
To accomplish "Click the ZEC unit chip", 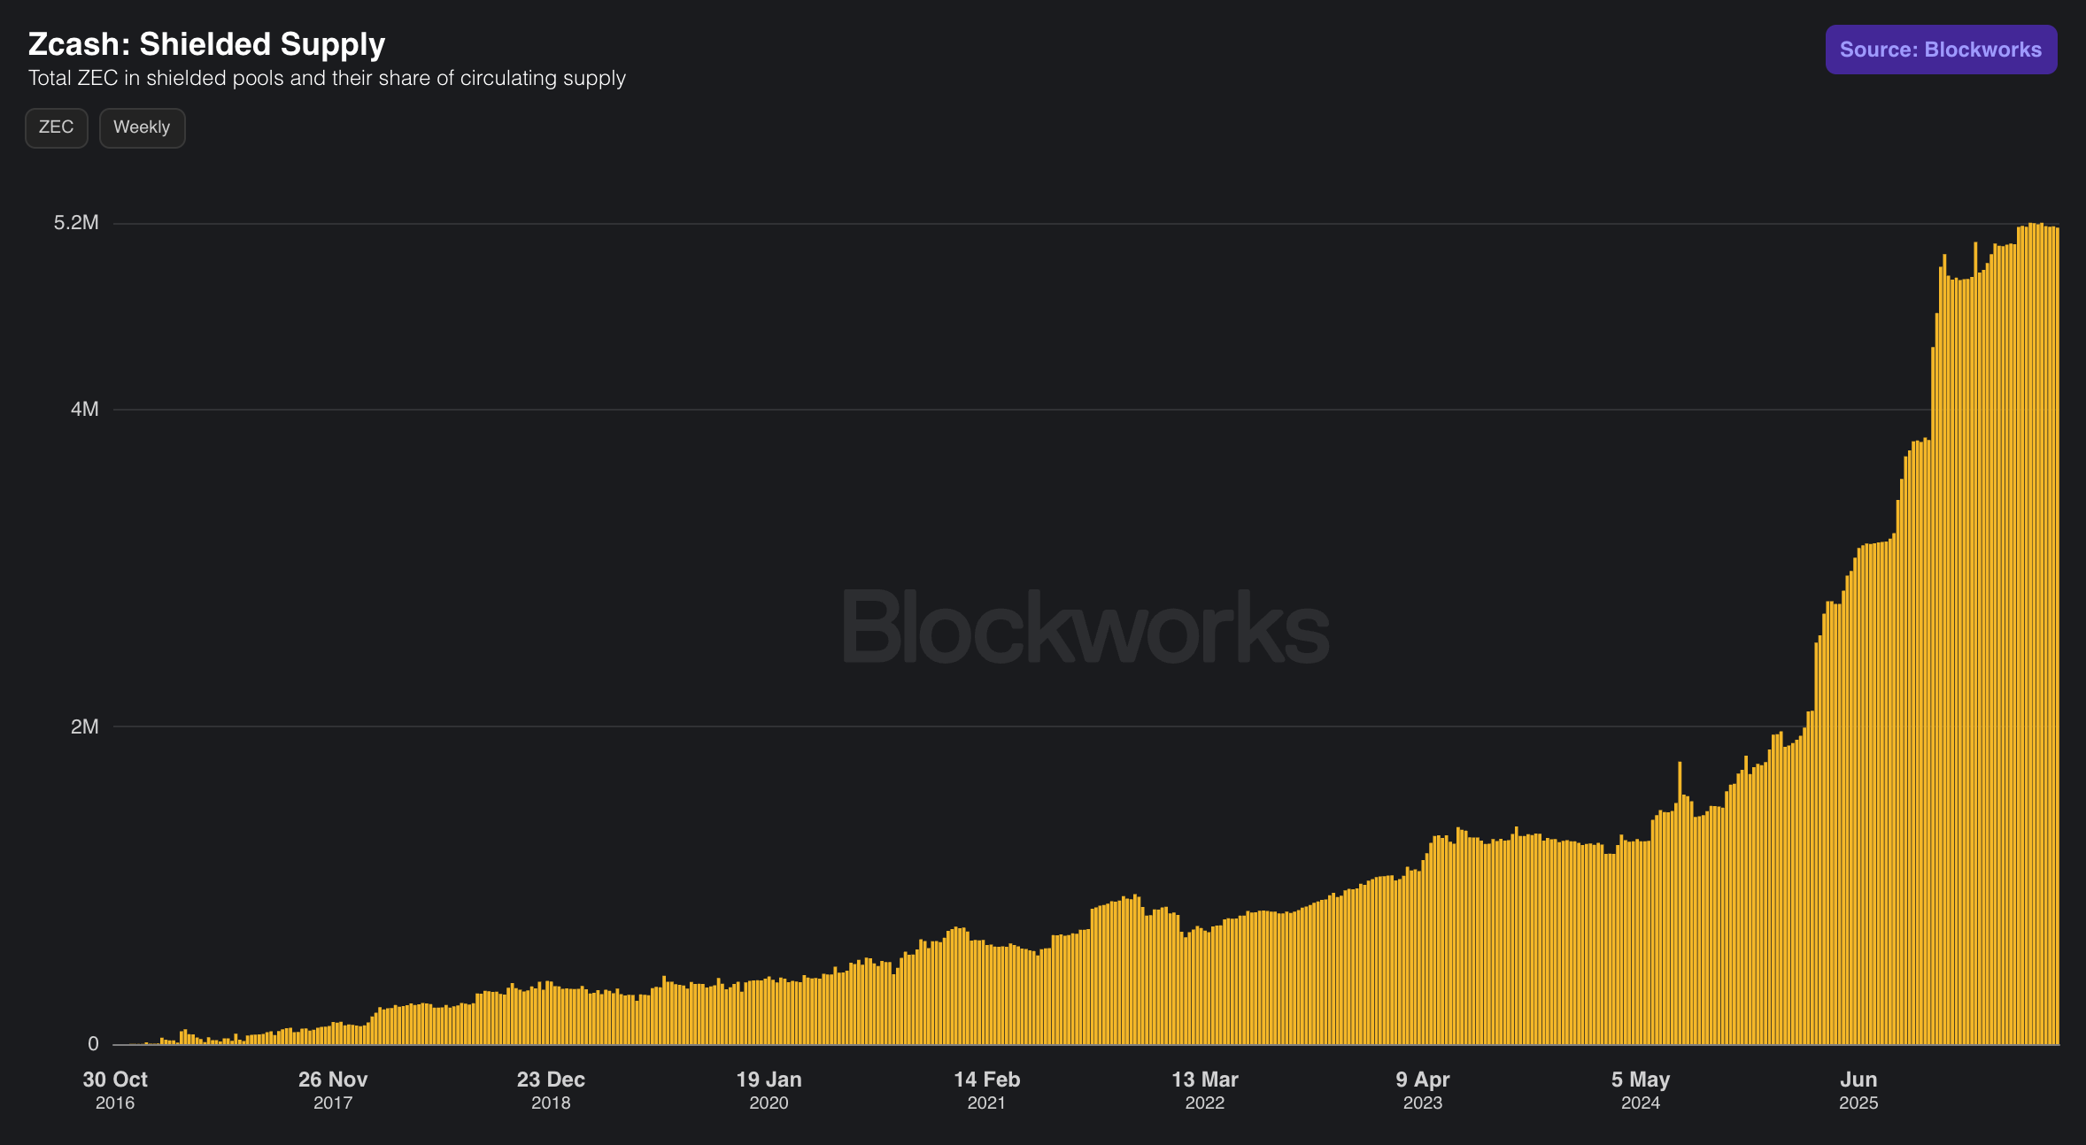I will coord(56,127).
